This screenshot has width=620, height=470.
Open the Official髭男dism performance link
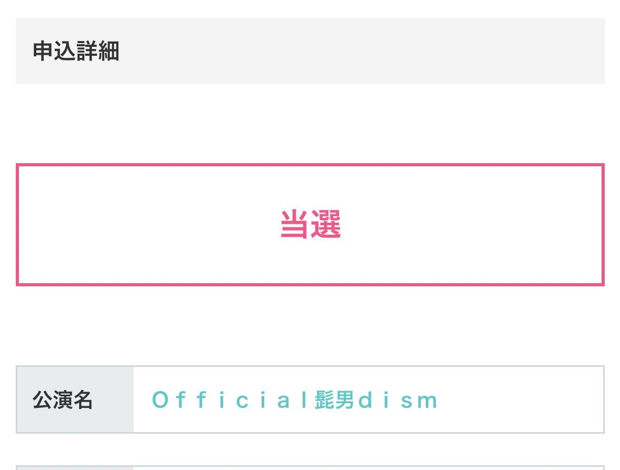tap(294, 401)
